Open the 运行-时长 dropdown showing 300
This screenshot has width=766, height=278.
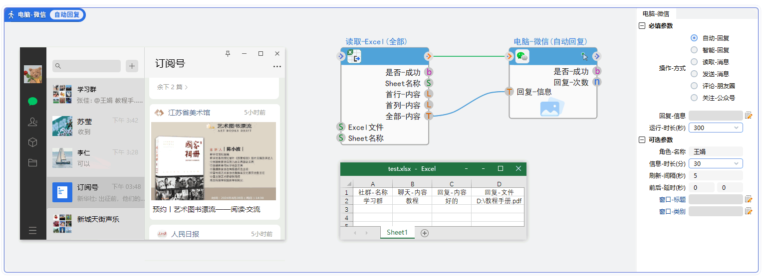[716, 128]
